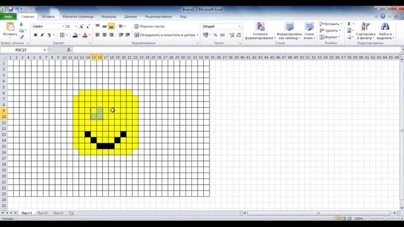Switch to the Вставка tab
Screen dimensions: 404x227
point(49,16)
